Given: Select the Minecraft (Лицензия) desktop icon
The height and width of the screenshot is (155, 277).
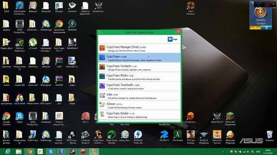Looking at the screenshot, I should pyautogui.click(x=230, y=119).
